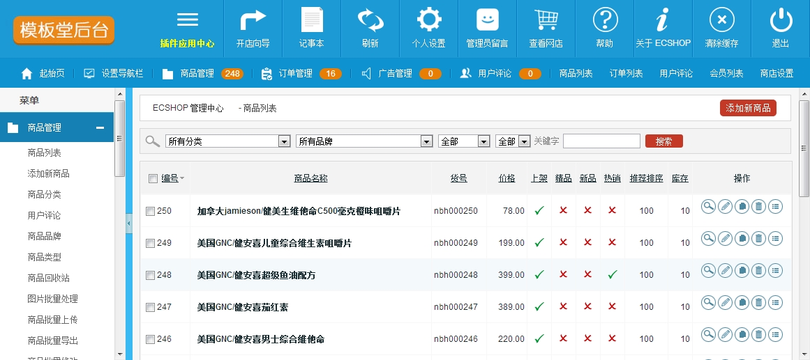
Task: Collapse the 商品管理 sidebar menu section
Action: (x=100, y=128)
